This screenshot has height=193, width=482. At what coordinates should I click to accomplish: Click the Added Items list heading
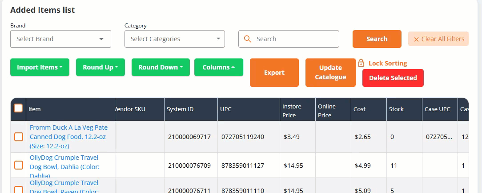coord(42,10)
